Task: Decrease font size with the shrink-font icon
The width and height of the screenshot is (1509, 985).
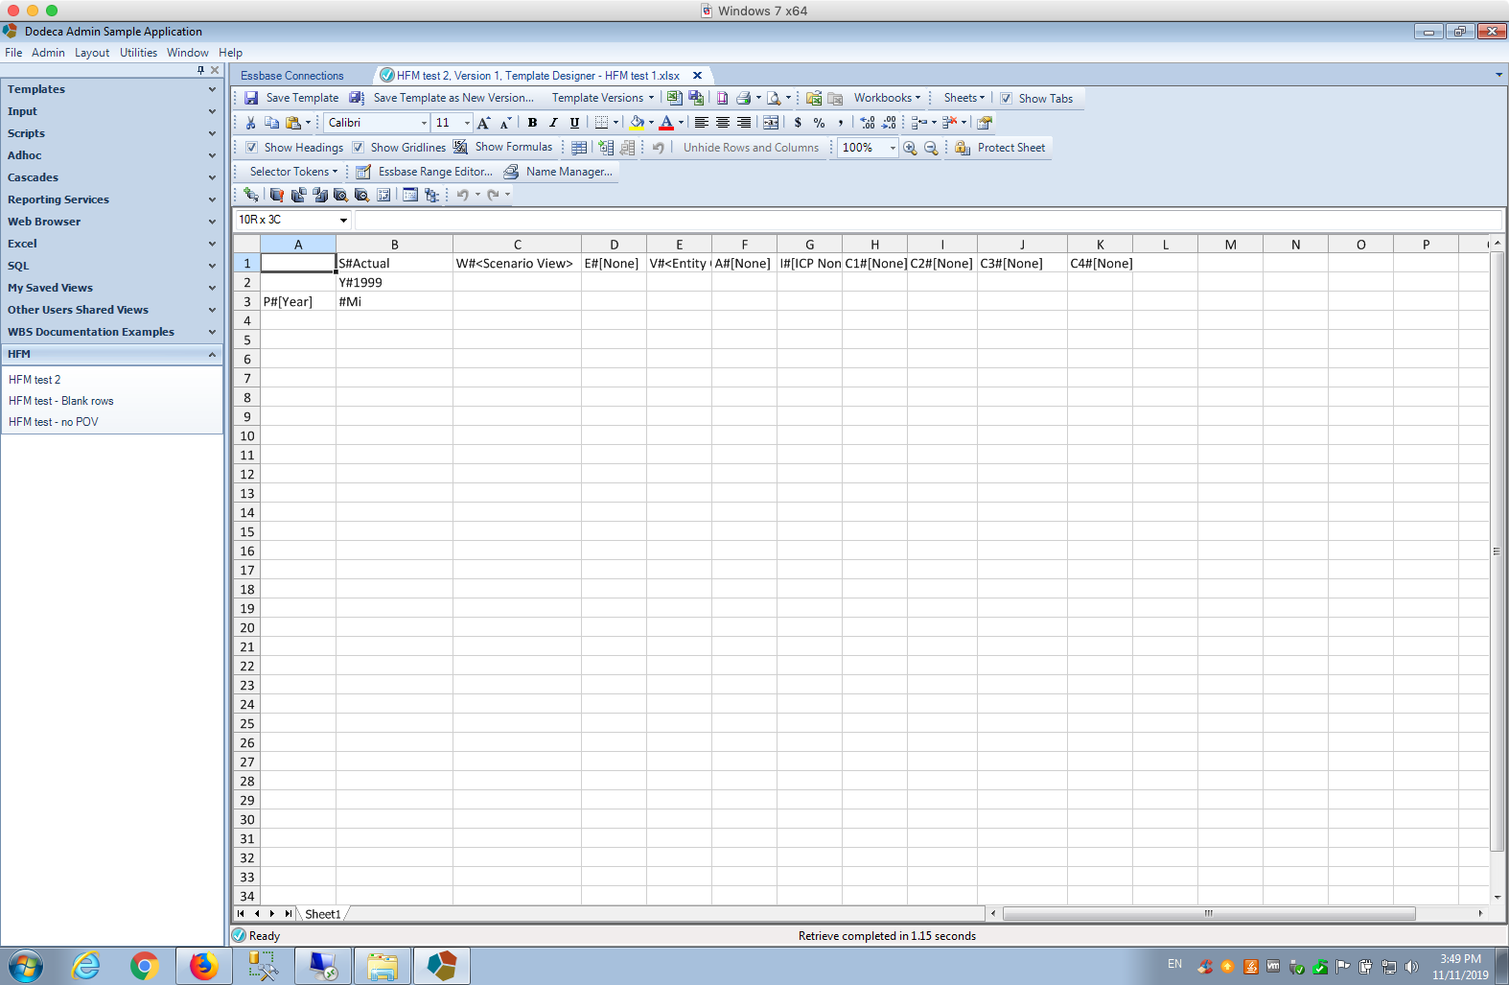Action: click(505, 123)
